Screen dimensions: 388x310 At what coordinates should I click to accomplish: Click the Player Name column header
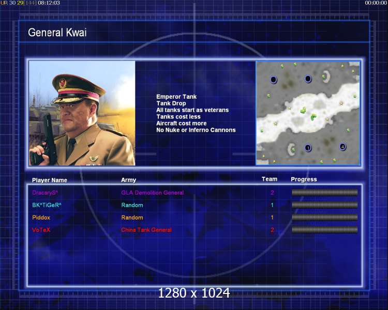50,180
